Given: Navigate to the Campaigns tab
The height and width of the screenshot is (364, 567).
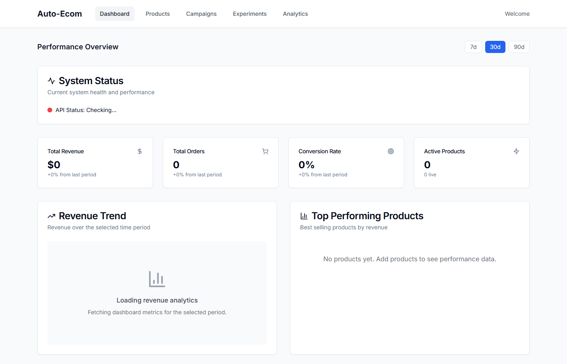Looking at the screenshot, I should pos(201,13).
